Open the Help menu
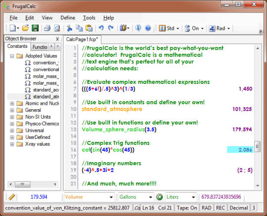 [109, 18]
